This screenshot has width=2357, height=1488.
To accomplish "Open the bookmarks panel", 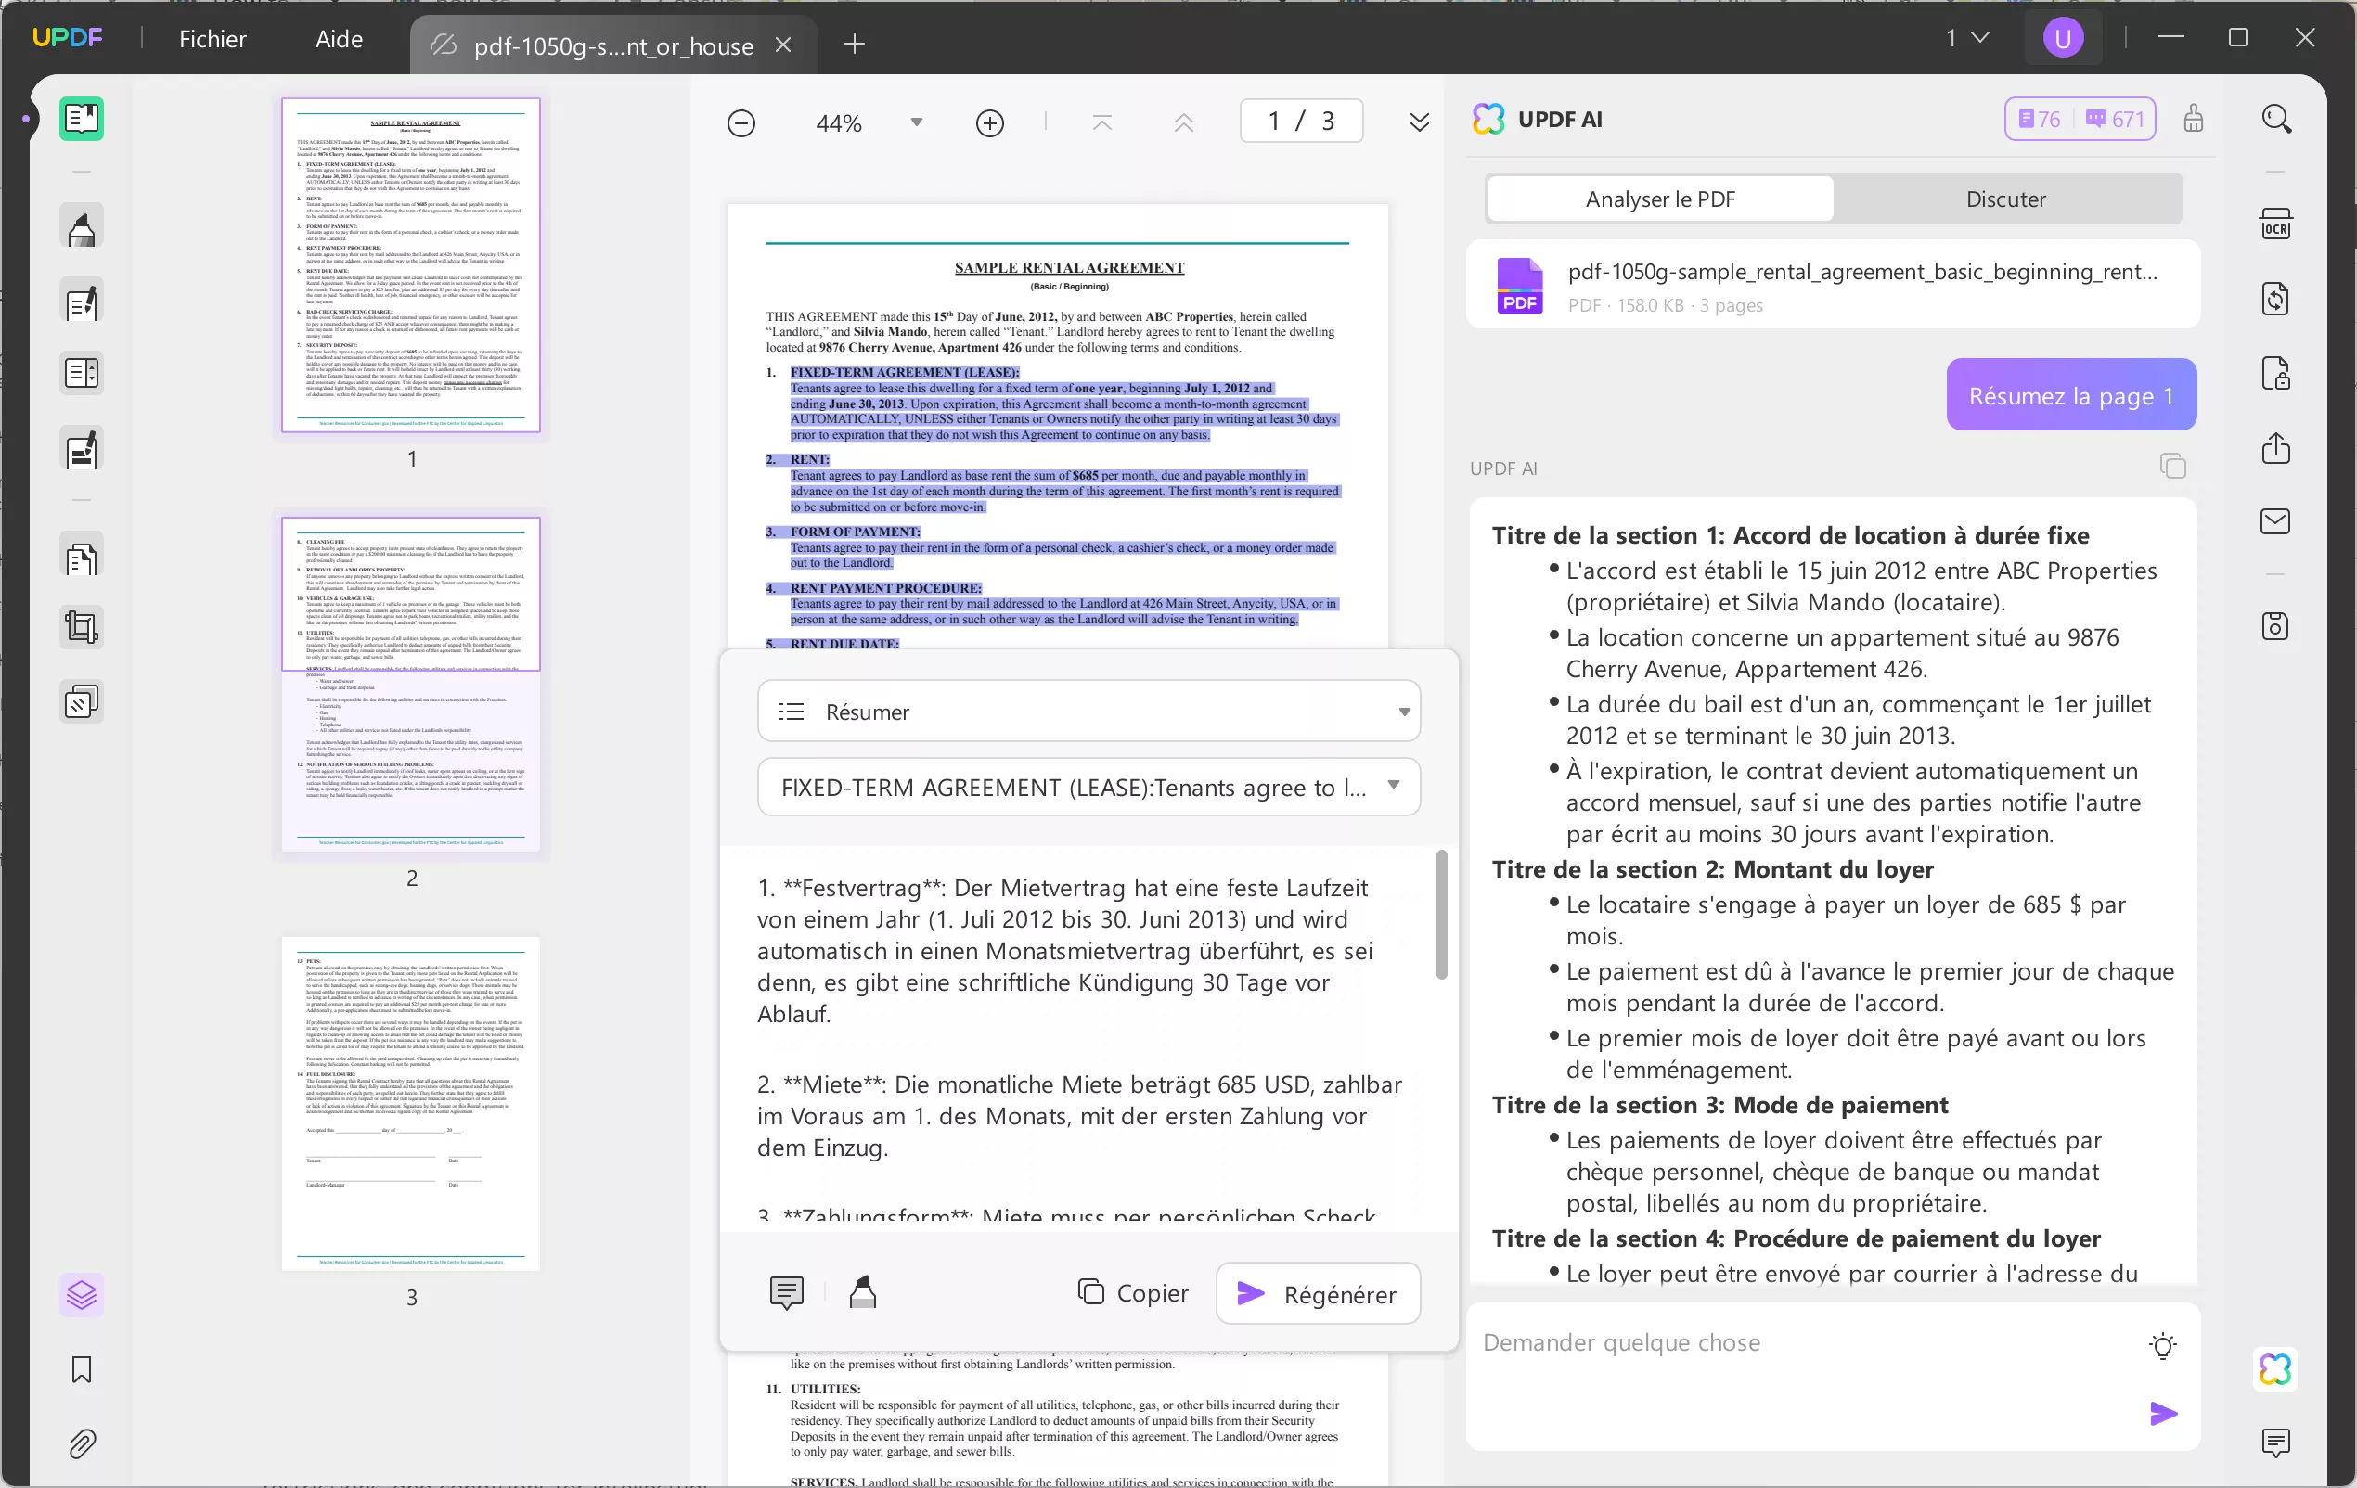I will 80,1370.
